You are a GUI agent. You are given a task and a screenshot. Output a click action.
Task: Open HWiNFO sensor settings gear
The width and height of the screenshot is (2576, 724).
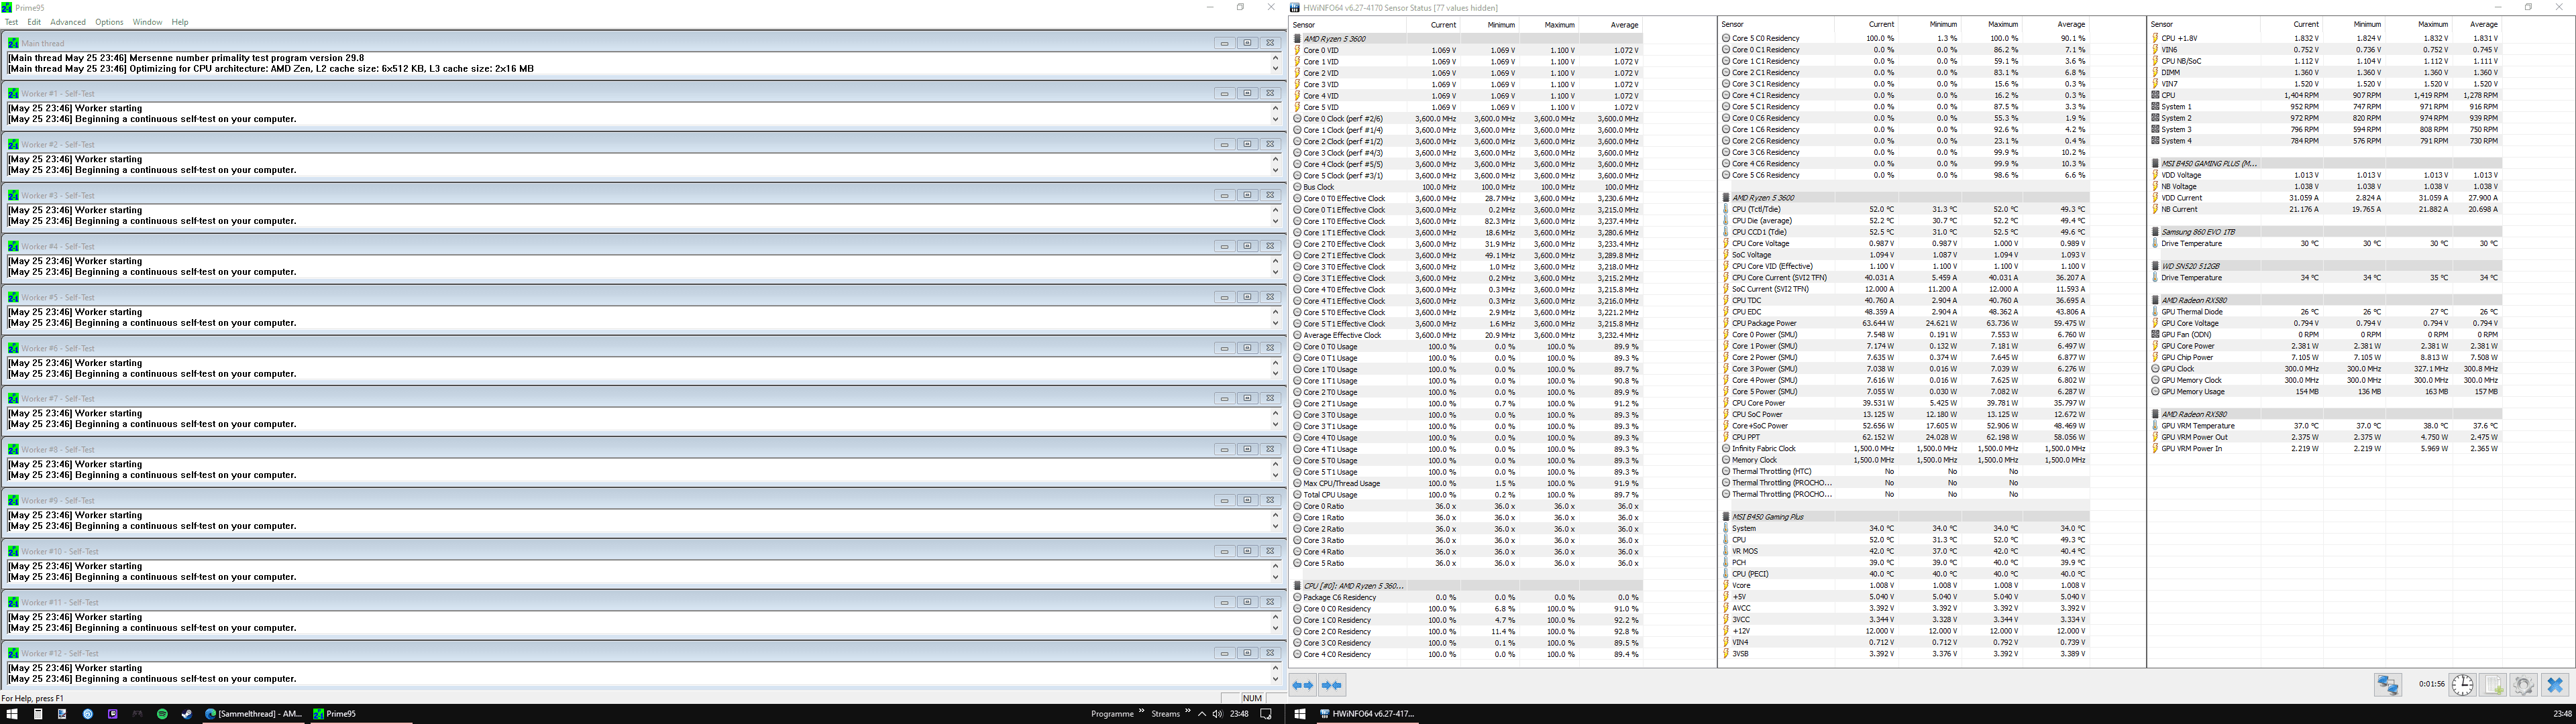coord(2523,685)
